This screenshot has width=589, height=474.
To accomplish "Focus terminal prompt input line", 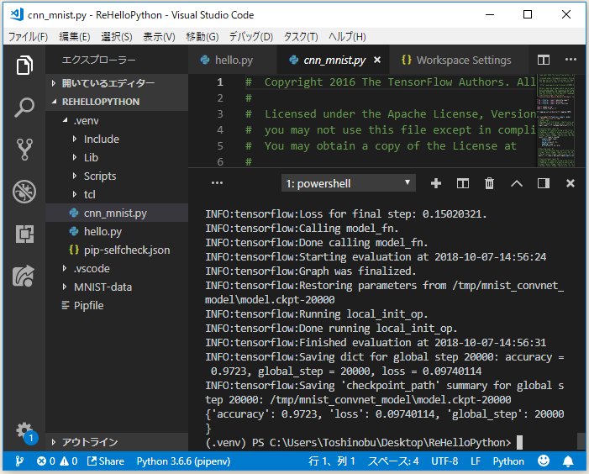I will pos(364,442).
